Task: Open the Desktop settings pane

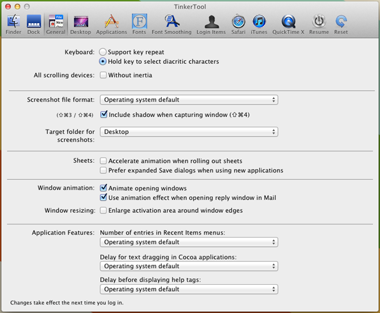Action: click(x=81, y=24)
